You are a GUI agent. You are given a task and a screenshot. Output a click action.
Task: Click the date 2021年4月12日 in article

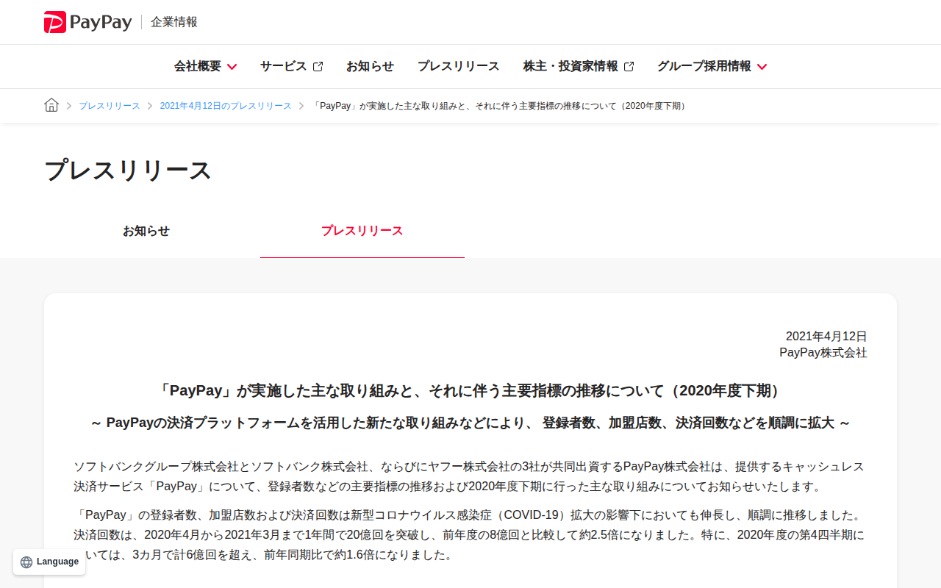826,336
